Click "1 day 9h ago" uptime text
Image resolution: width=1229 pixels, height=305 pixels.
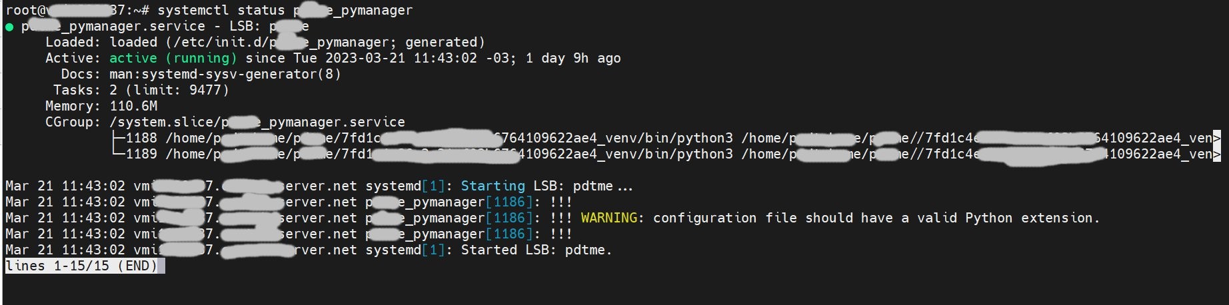point(573,59)
